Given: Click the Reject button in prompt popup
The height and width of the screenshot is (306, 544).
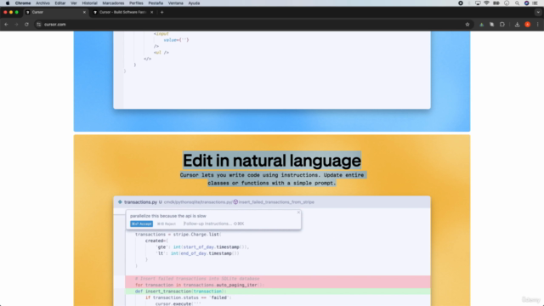Looking at the screenshot, I should pyautogui.click(x=167, y=224).
